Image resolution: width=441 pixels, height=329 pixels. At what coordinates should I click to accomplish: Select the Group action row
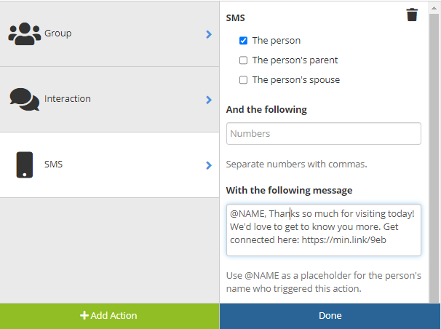pos(109,34)
